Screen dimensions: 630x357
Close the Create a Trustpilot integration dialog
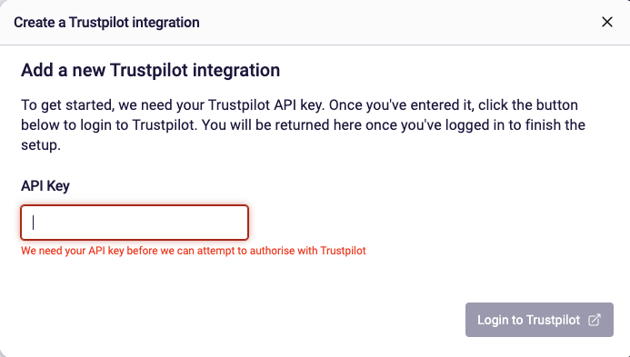(x=606, y=22)
